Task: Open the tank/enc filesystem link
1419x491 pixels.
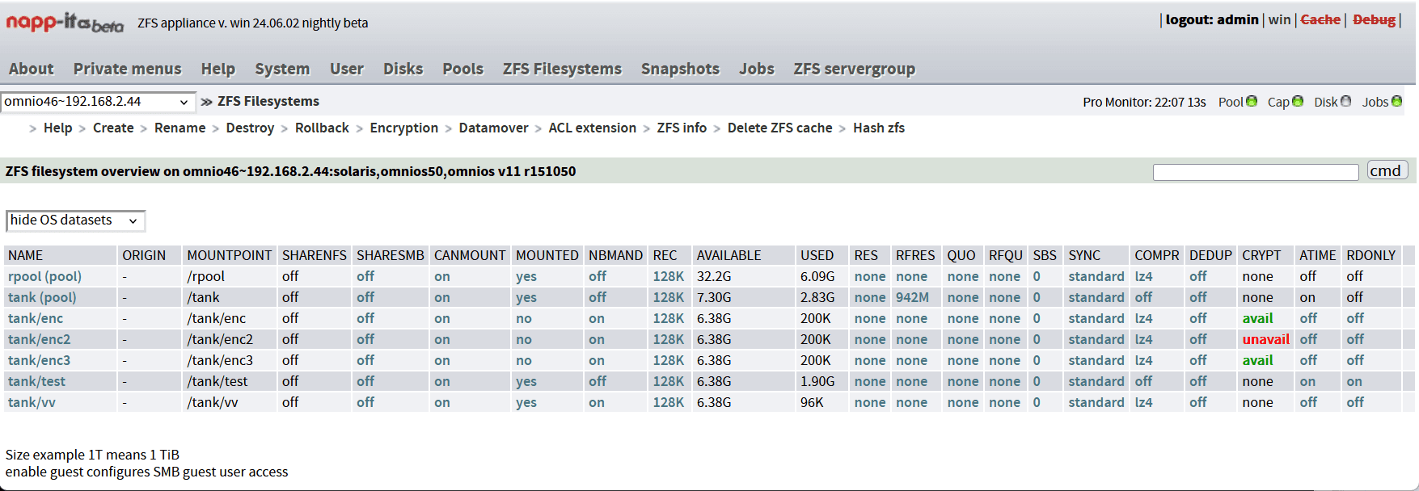Action: [35, 318]
